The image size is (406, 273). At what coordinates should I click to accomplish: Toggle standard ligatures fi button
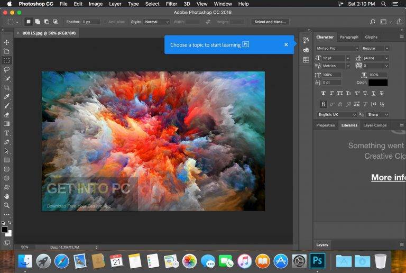point(323,104)
